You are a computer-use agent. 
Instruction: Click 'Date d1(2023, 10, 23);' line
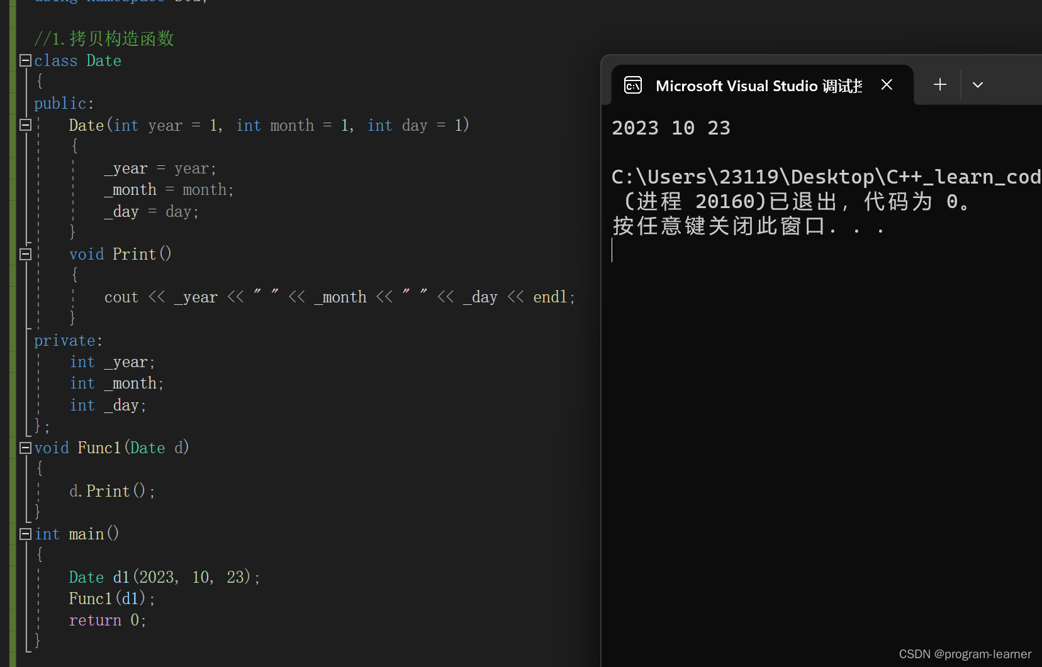click(x=165, y=577)
